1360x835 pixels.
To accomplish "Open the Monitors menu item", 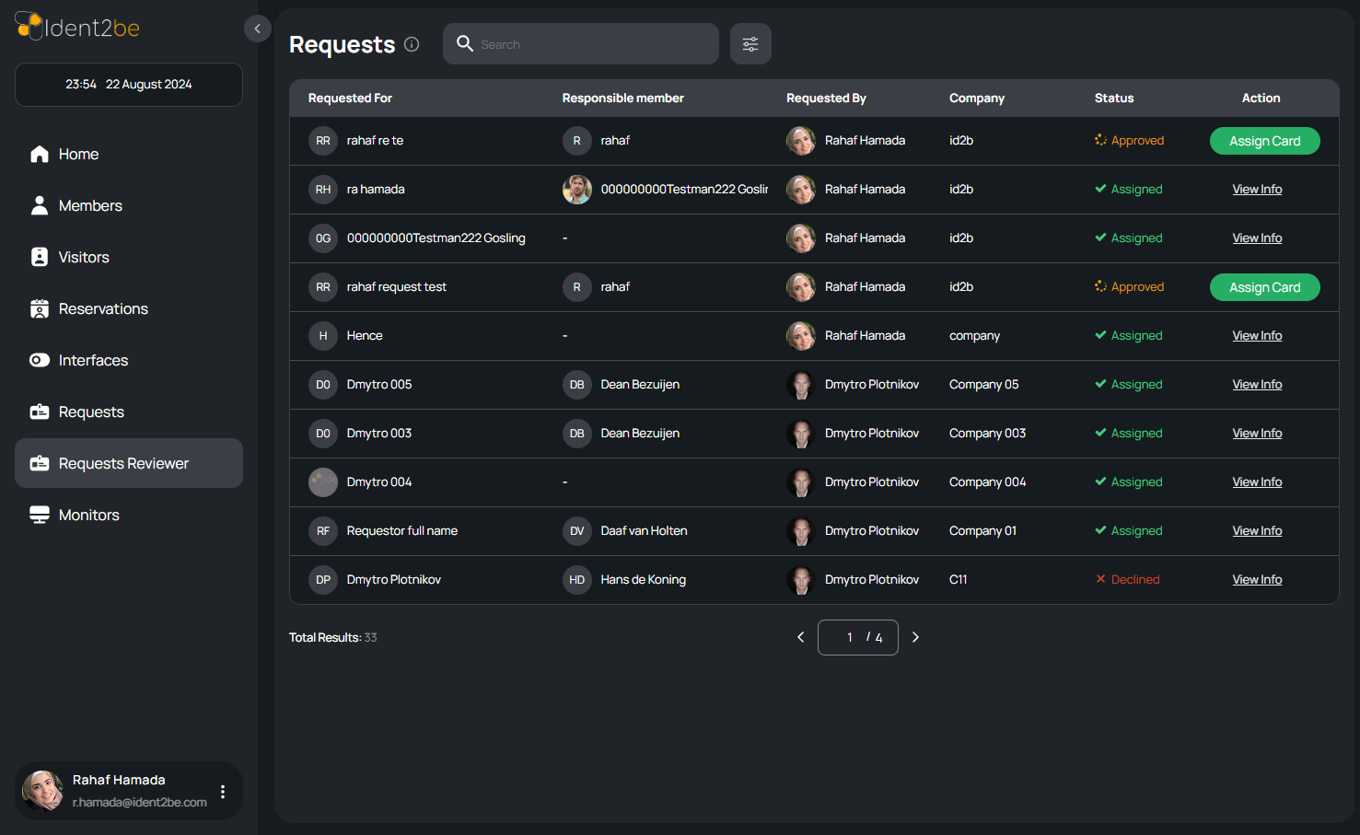I will [x=129, y=515].
